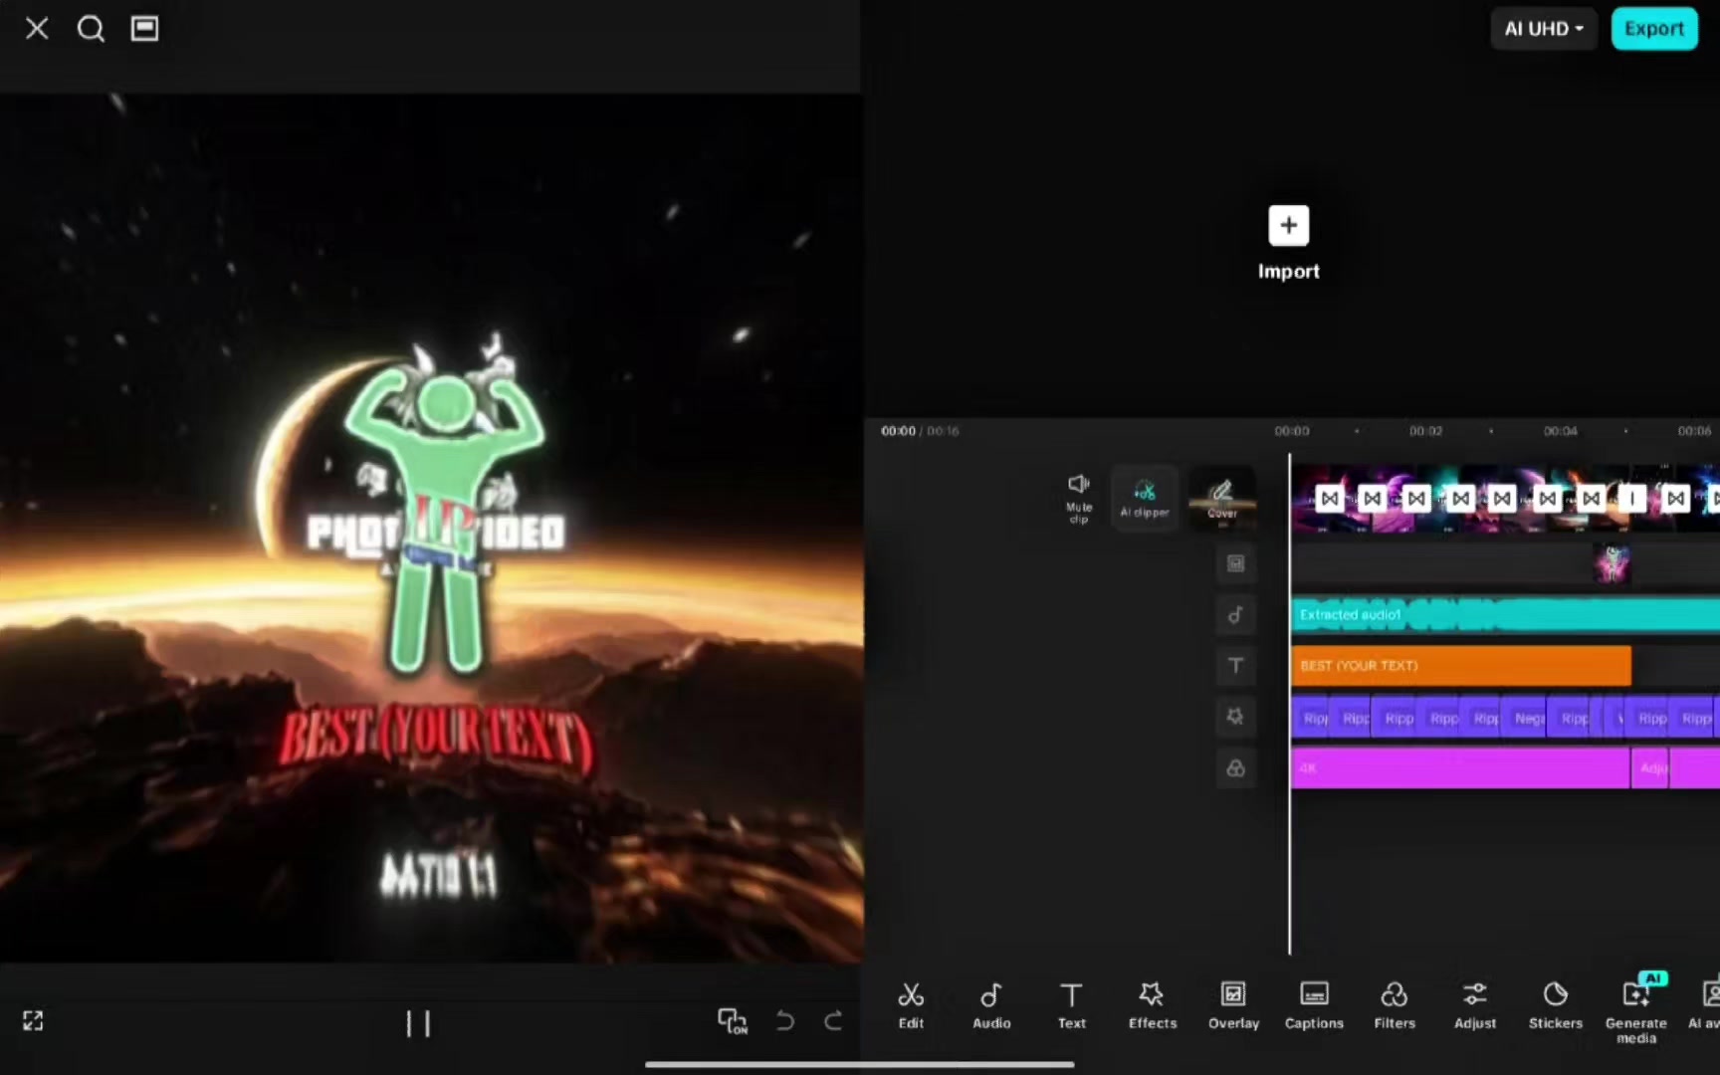Open the Text tool
This screenshot has width=1720, height=1075.
[1072, 1005]
